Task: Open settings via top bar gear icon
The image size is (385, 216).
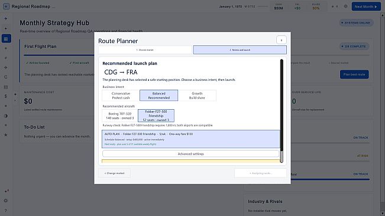Action: pyautogui.click(x=346, y=6)
